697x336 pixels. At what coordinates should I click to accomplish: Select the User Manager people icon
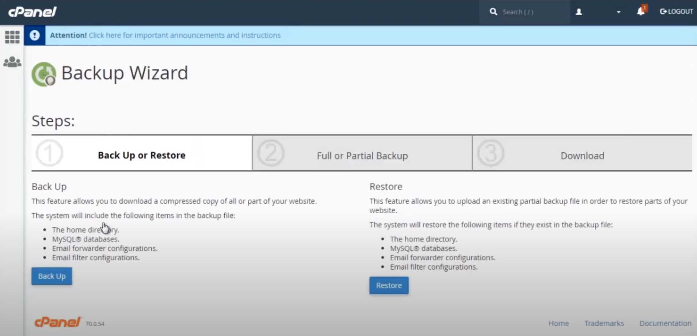pyautogui.click(x=12, y=62)
